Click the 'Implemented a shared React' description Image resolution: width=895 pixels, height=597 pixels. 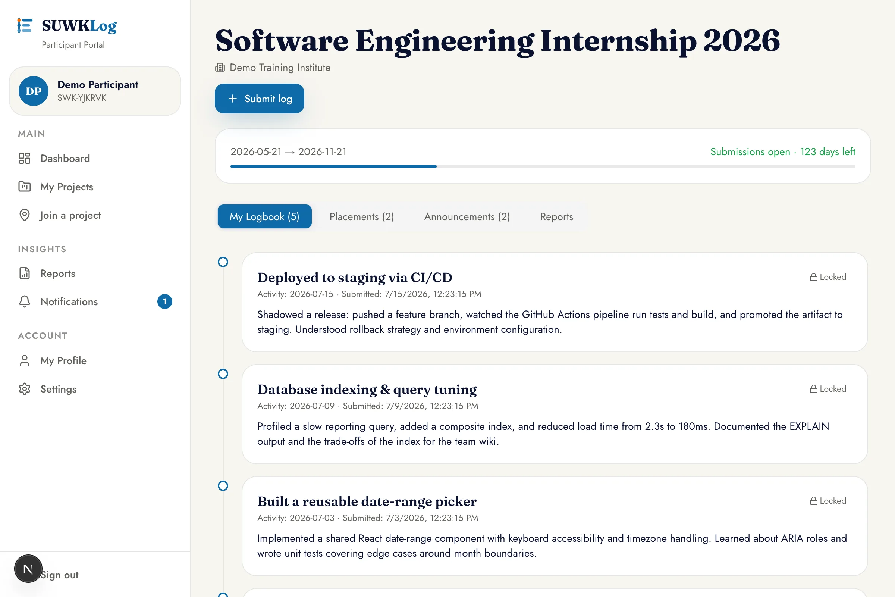pyautogui.click(x=552, y=546)
